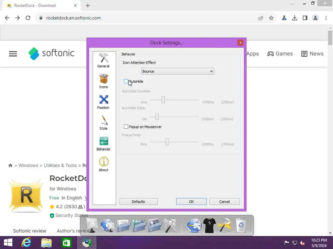Click breadcrumb home icon
This screenshot has height=249, width=333.
[10, 165]
